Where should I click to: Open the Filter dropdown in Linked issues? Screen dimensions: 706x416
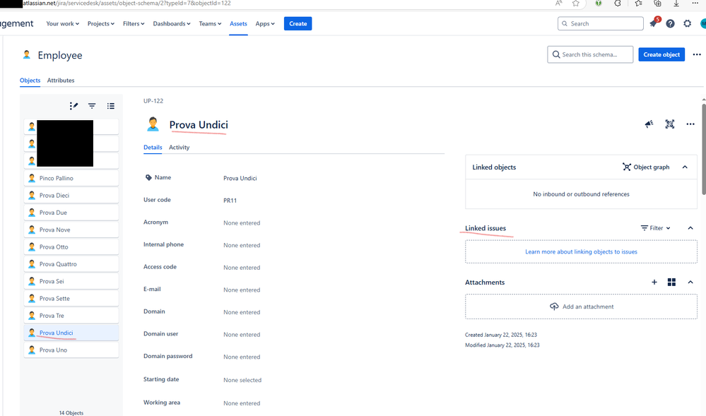pyautogui.click(x=654, y=227)
